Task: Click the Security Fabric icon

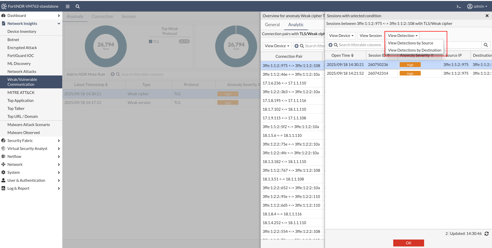Action: pos(3,141)
